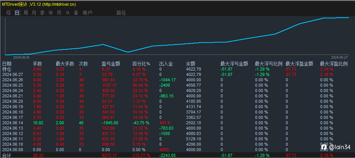Switch to the 账户 account tab
Screen dimensions: 355x158
click(x=87, y=13)
